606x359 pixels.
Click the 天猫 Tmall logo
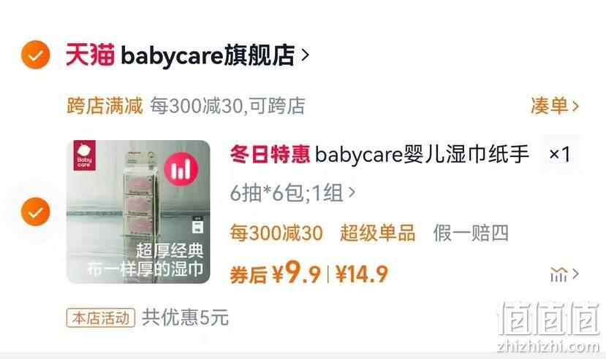click(90, 55)
